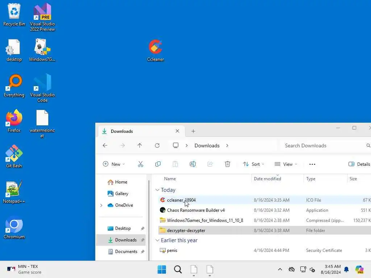This screenshot has height=278, width=371.
Task: Launch Git Bash from desktop
Action: coord(14,156)
